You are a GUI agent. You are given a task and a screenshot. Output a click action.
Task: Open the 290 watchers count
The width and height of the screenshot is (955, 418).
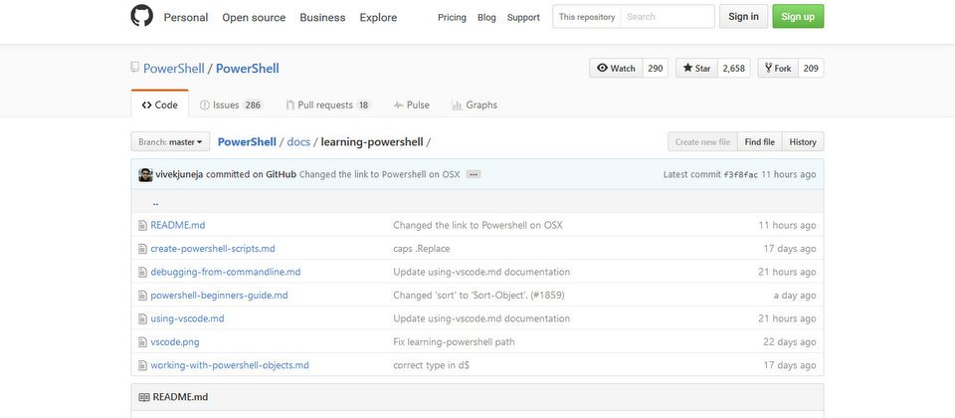655,69
